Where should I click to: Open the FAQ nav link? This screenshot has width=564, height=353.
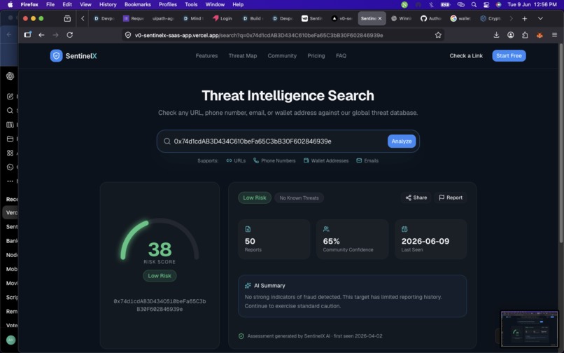point(341,56)
